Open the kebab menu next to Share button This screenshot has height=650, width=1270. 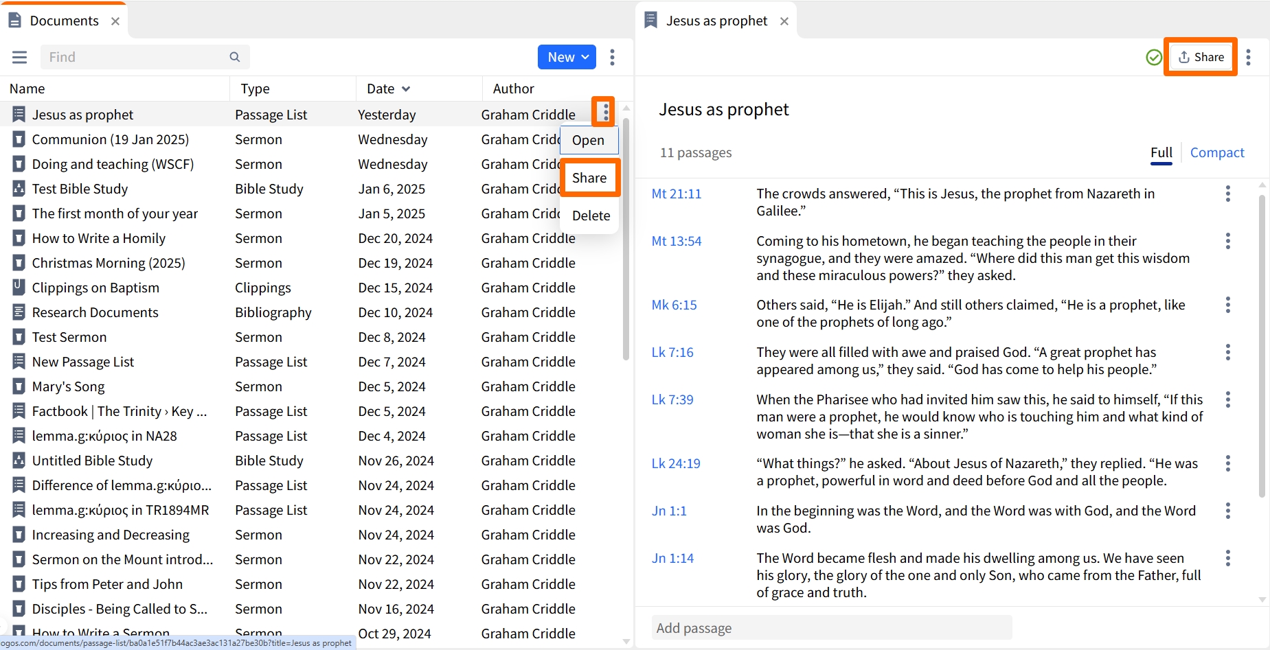coord(1249,57)
